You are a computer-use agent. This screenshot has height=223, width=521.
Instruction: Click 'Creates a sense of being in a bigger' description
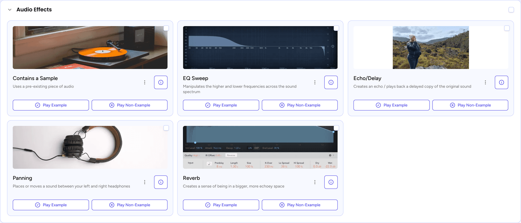pos(234,186)
